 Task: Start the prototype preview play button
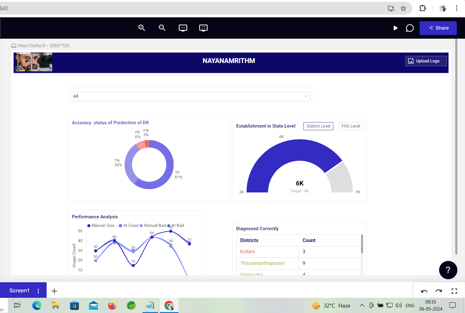[x=395, y=28]
